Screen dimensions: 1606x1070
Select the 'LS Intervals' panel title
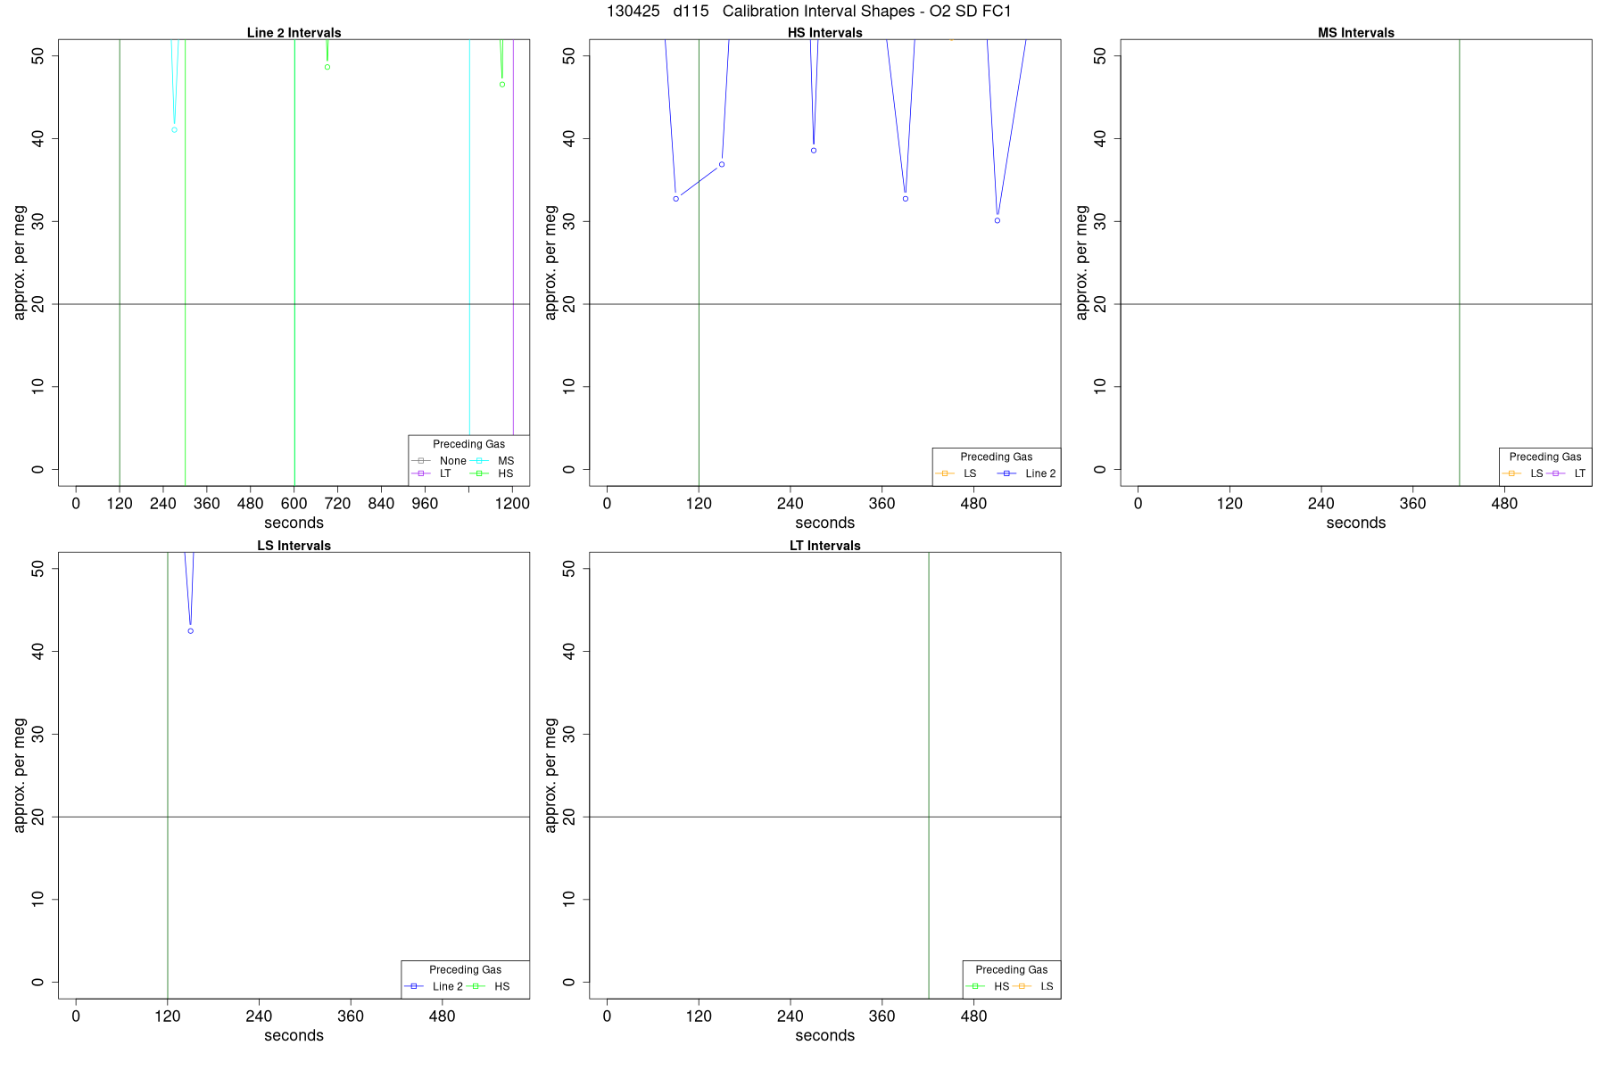click(294, 546)
